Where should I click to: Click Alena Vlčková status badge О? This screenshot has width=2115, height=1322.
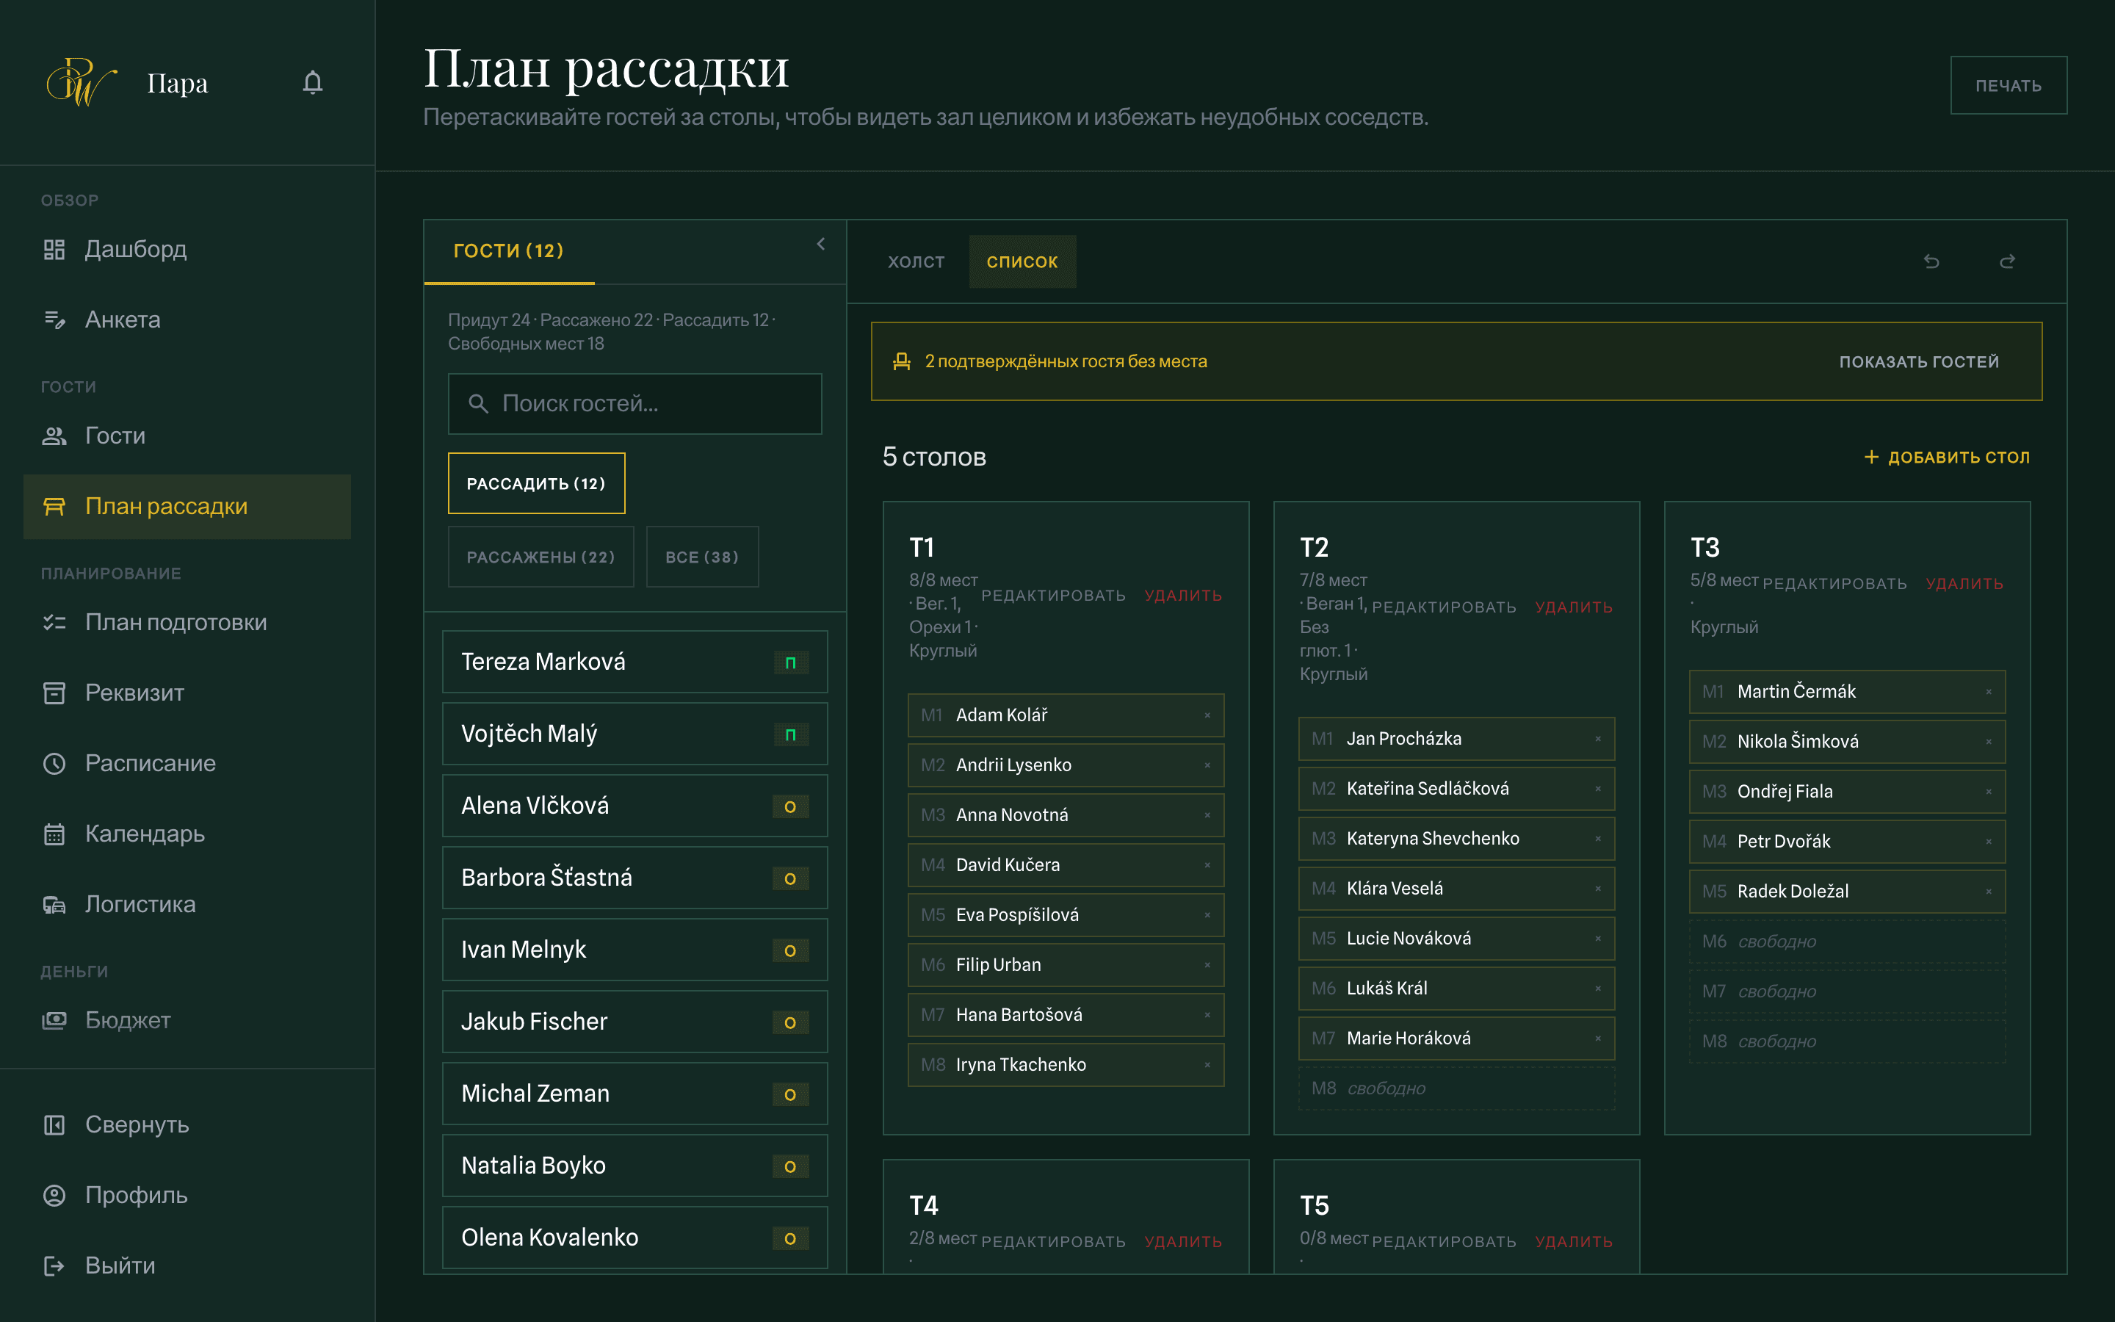pyautogui.click(x=790, y=806)
